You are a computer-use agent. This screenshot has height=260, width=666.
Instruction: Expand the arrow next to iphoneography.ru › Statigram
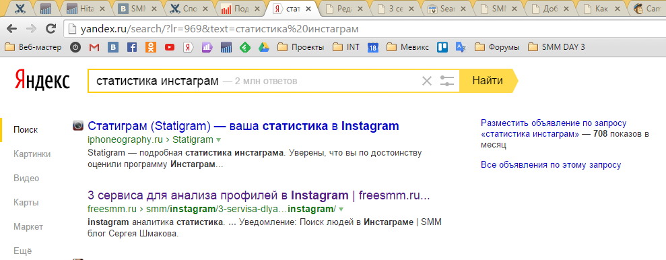pyautogui.click(x=219, y=140)
